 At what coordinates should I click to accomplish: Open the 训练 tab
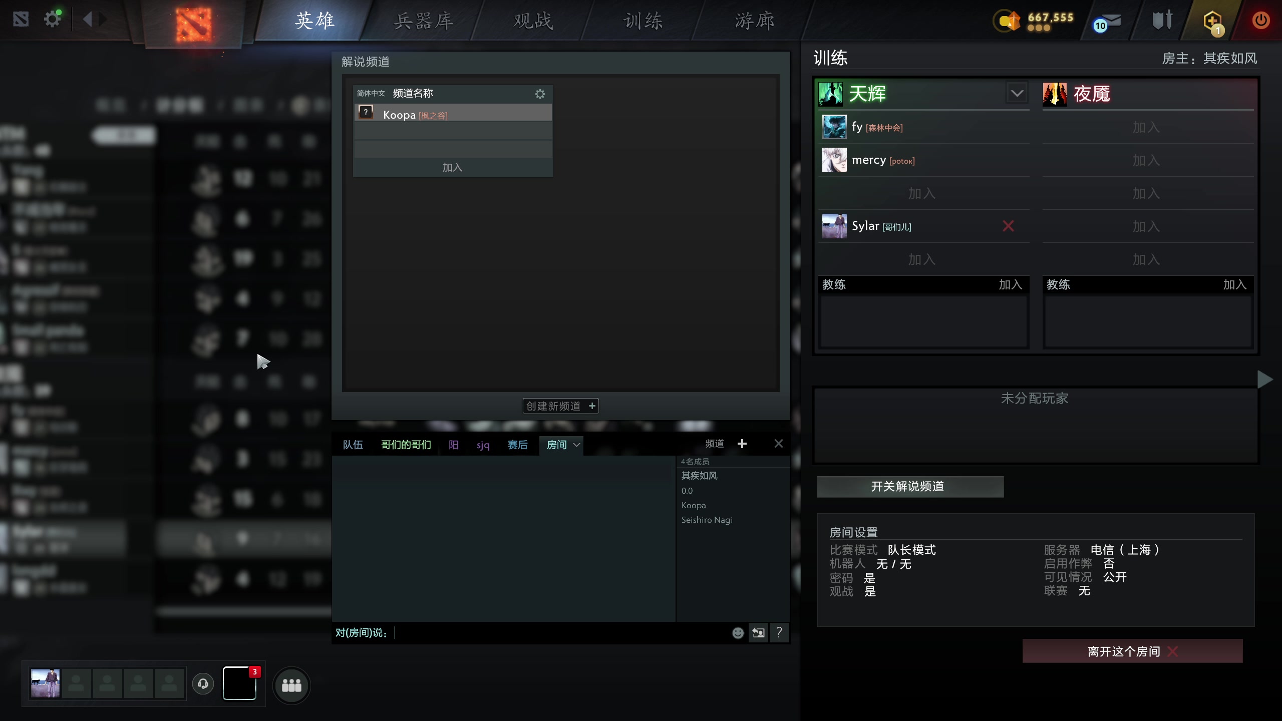coord(643,21)
